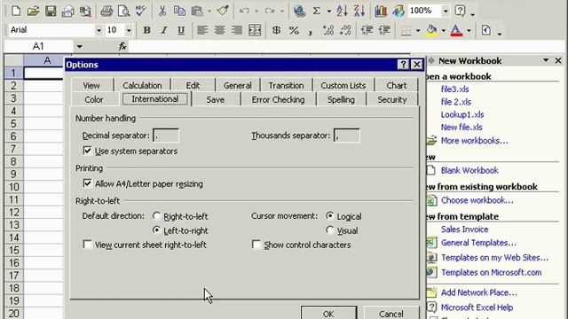
Task: Click the Sort Descending Z-A icon
Action: (x=359, y=11)
